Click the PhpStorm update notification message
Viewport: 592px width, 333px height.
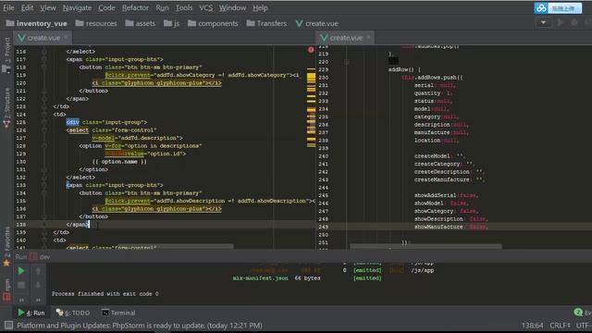[140, 325]
